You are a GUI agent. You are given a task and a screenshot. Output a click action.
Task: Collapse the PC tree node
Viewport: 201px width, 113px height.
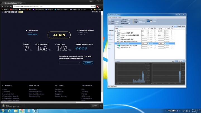click(x=116, y=31)
